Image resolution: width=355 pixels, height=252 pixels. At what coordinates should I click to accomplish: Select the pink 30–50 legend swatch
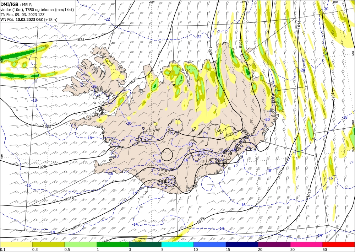307,244
